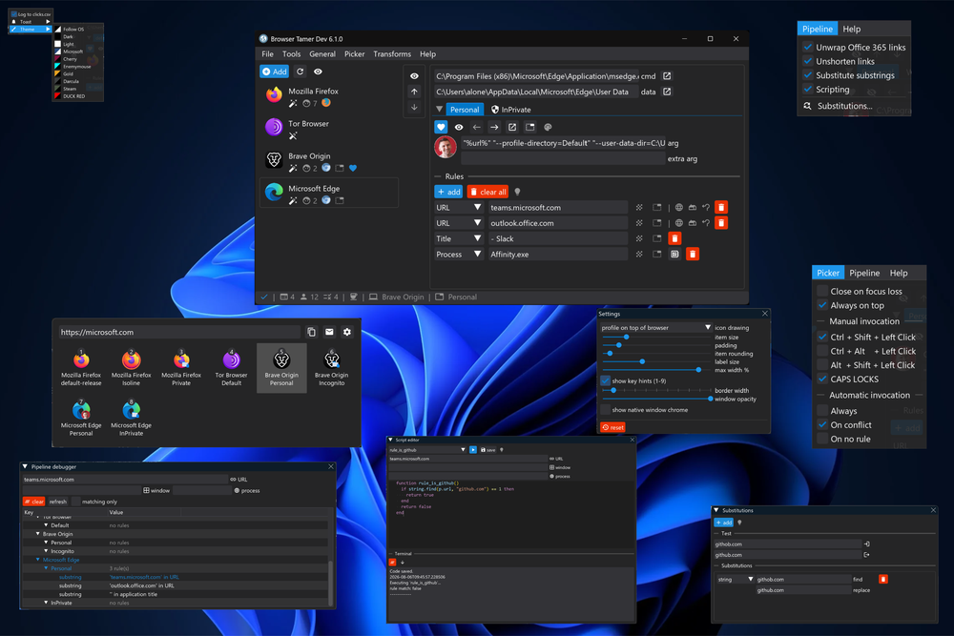Open the string type dropdown in Substitutions

click(750, 580)
